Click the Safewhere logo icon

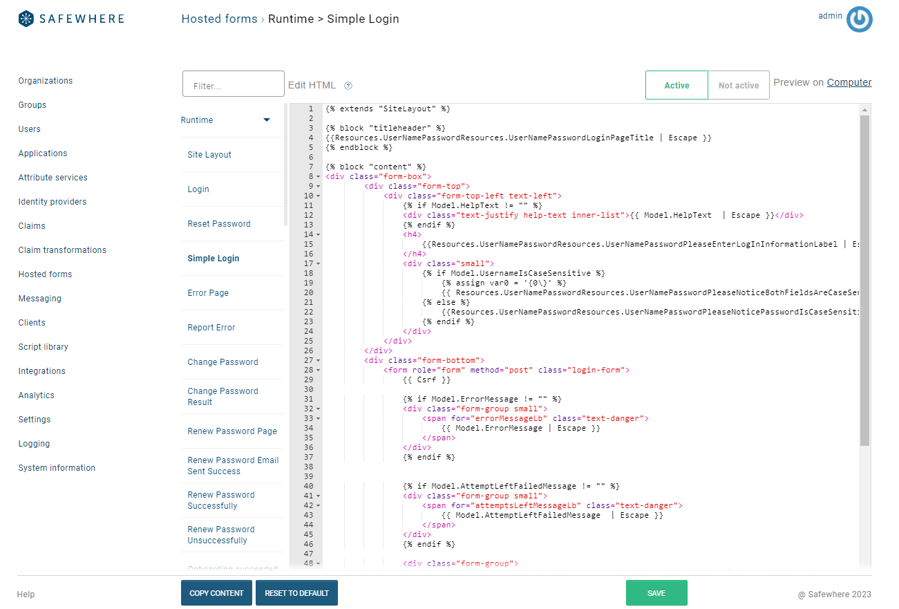point(26,19)
